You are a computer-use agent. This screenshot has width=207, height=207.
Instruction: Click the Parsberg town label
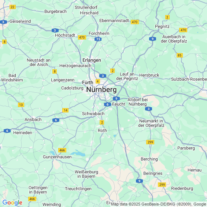186,148
